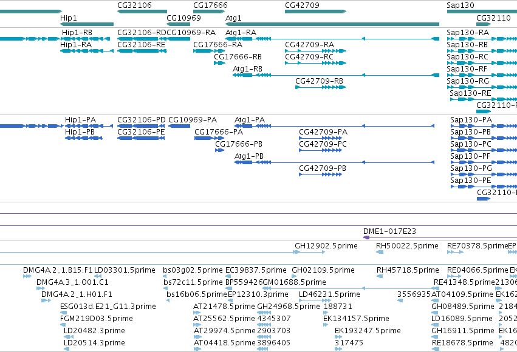
Task: Select the Hip1 gene bar
Action: pyautogui.click(x=87, y=24)
